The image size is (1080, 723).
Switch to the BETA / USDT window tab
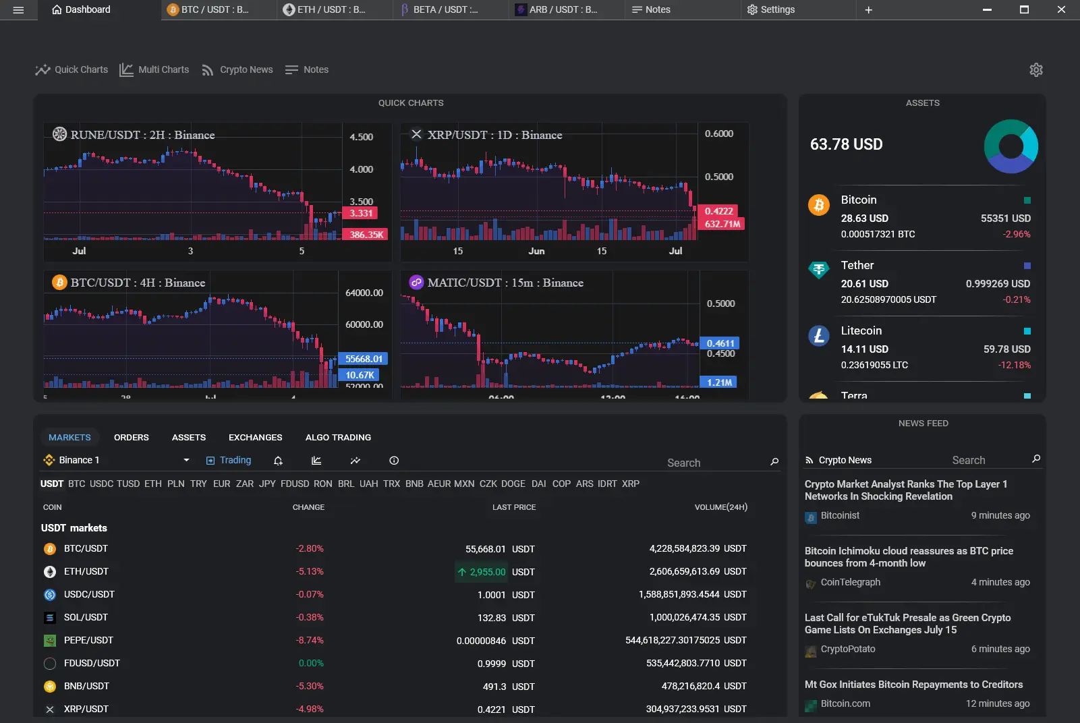(x=451, y=10)
